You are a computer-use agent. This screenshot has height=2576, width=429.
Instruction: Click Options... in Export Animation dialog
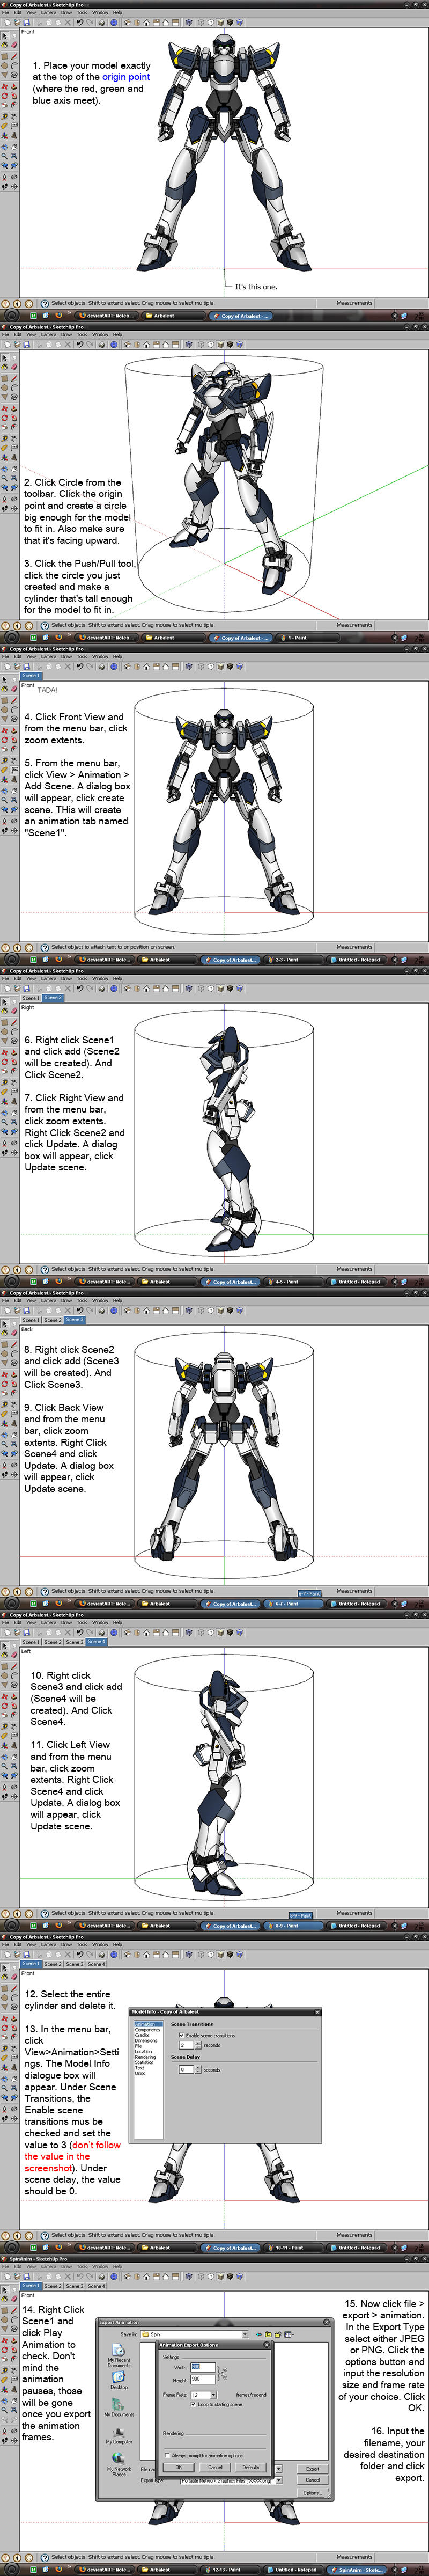[312, 2492]
